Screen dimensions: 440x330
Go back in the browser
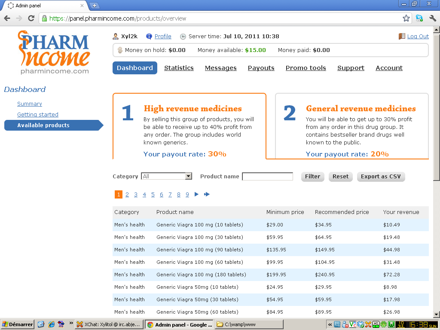[x=7, y=18]
